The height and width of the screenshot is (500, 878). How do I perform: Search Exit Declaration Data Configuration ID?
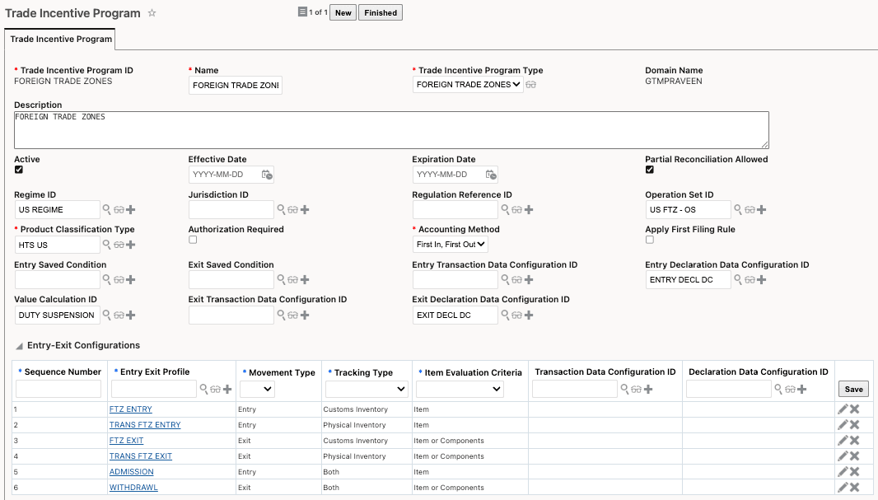click(505, 315)
